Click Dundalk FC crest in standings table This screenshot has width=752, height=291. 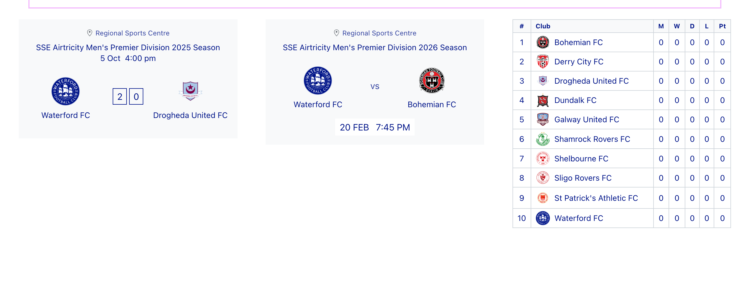(x=543, y=100)
